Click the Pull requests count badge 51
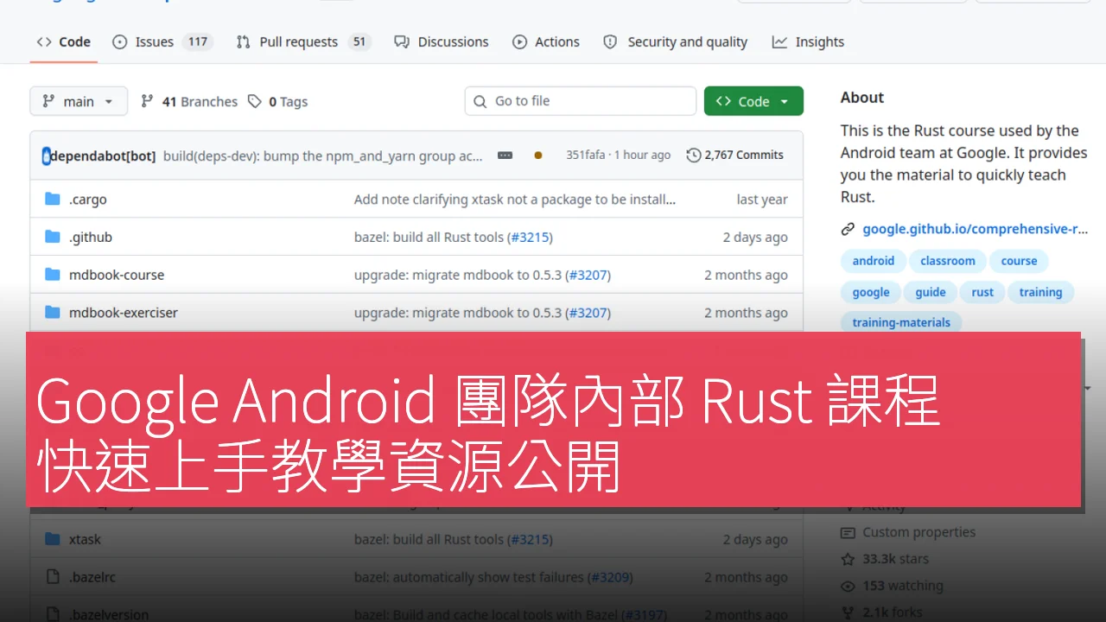 pyautogui.click(x=359, y=41)
